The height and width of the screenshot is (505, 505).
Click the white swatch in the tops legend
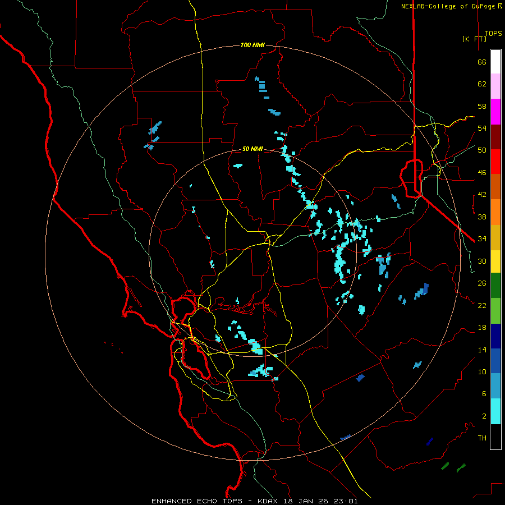tap(495, 62)
